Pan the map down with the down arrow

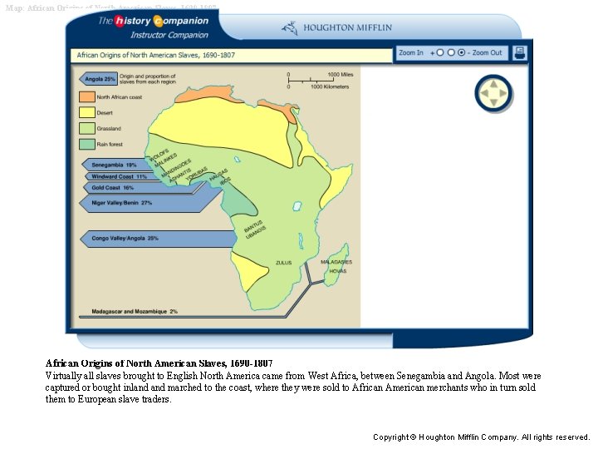[493, 102]
